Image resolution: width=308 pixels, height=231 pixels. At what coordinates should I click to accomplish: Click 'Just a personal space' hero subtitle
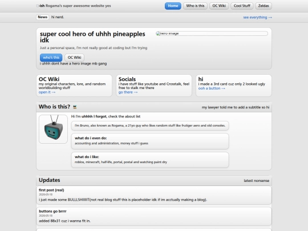[x=94, y=48]
